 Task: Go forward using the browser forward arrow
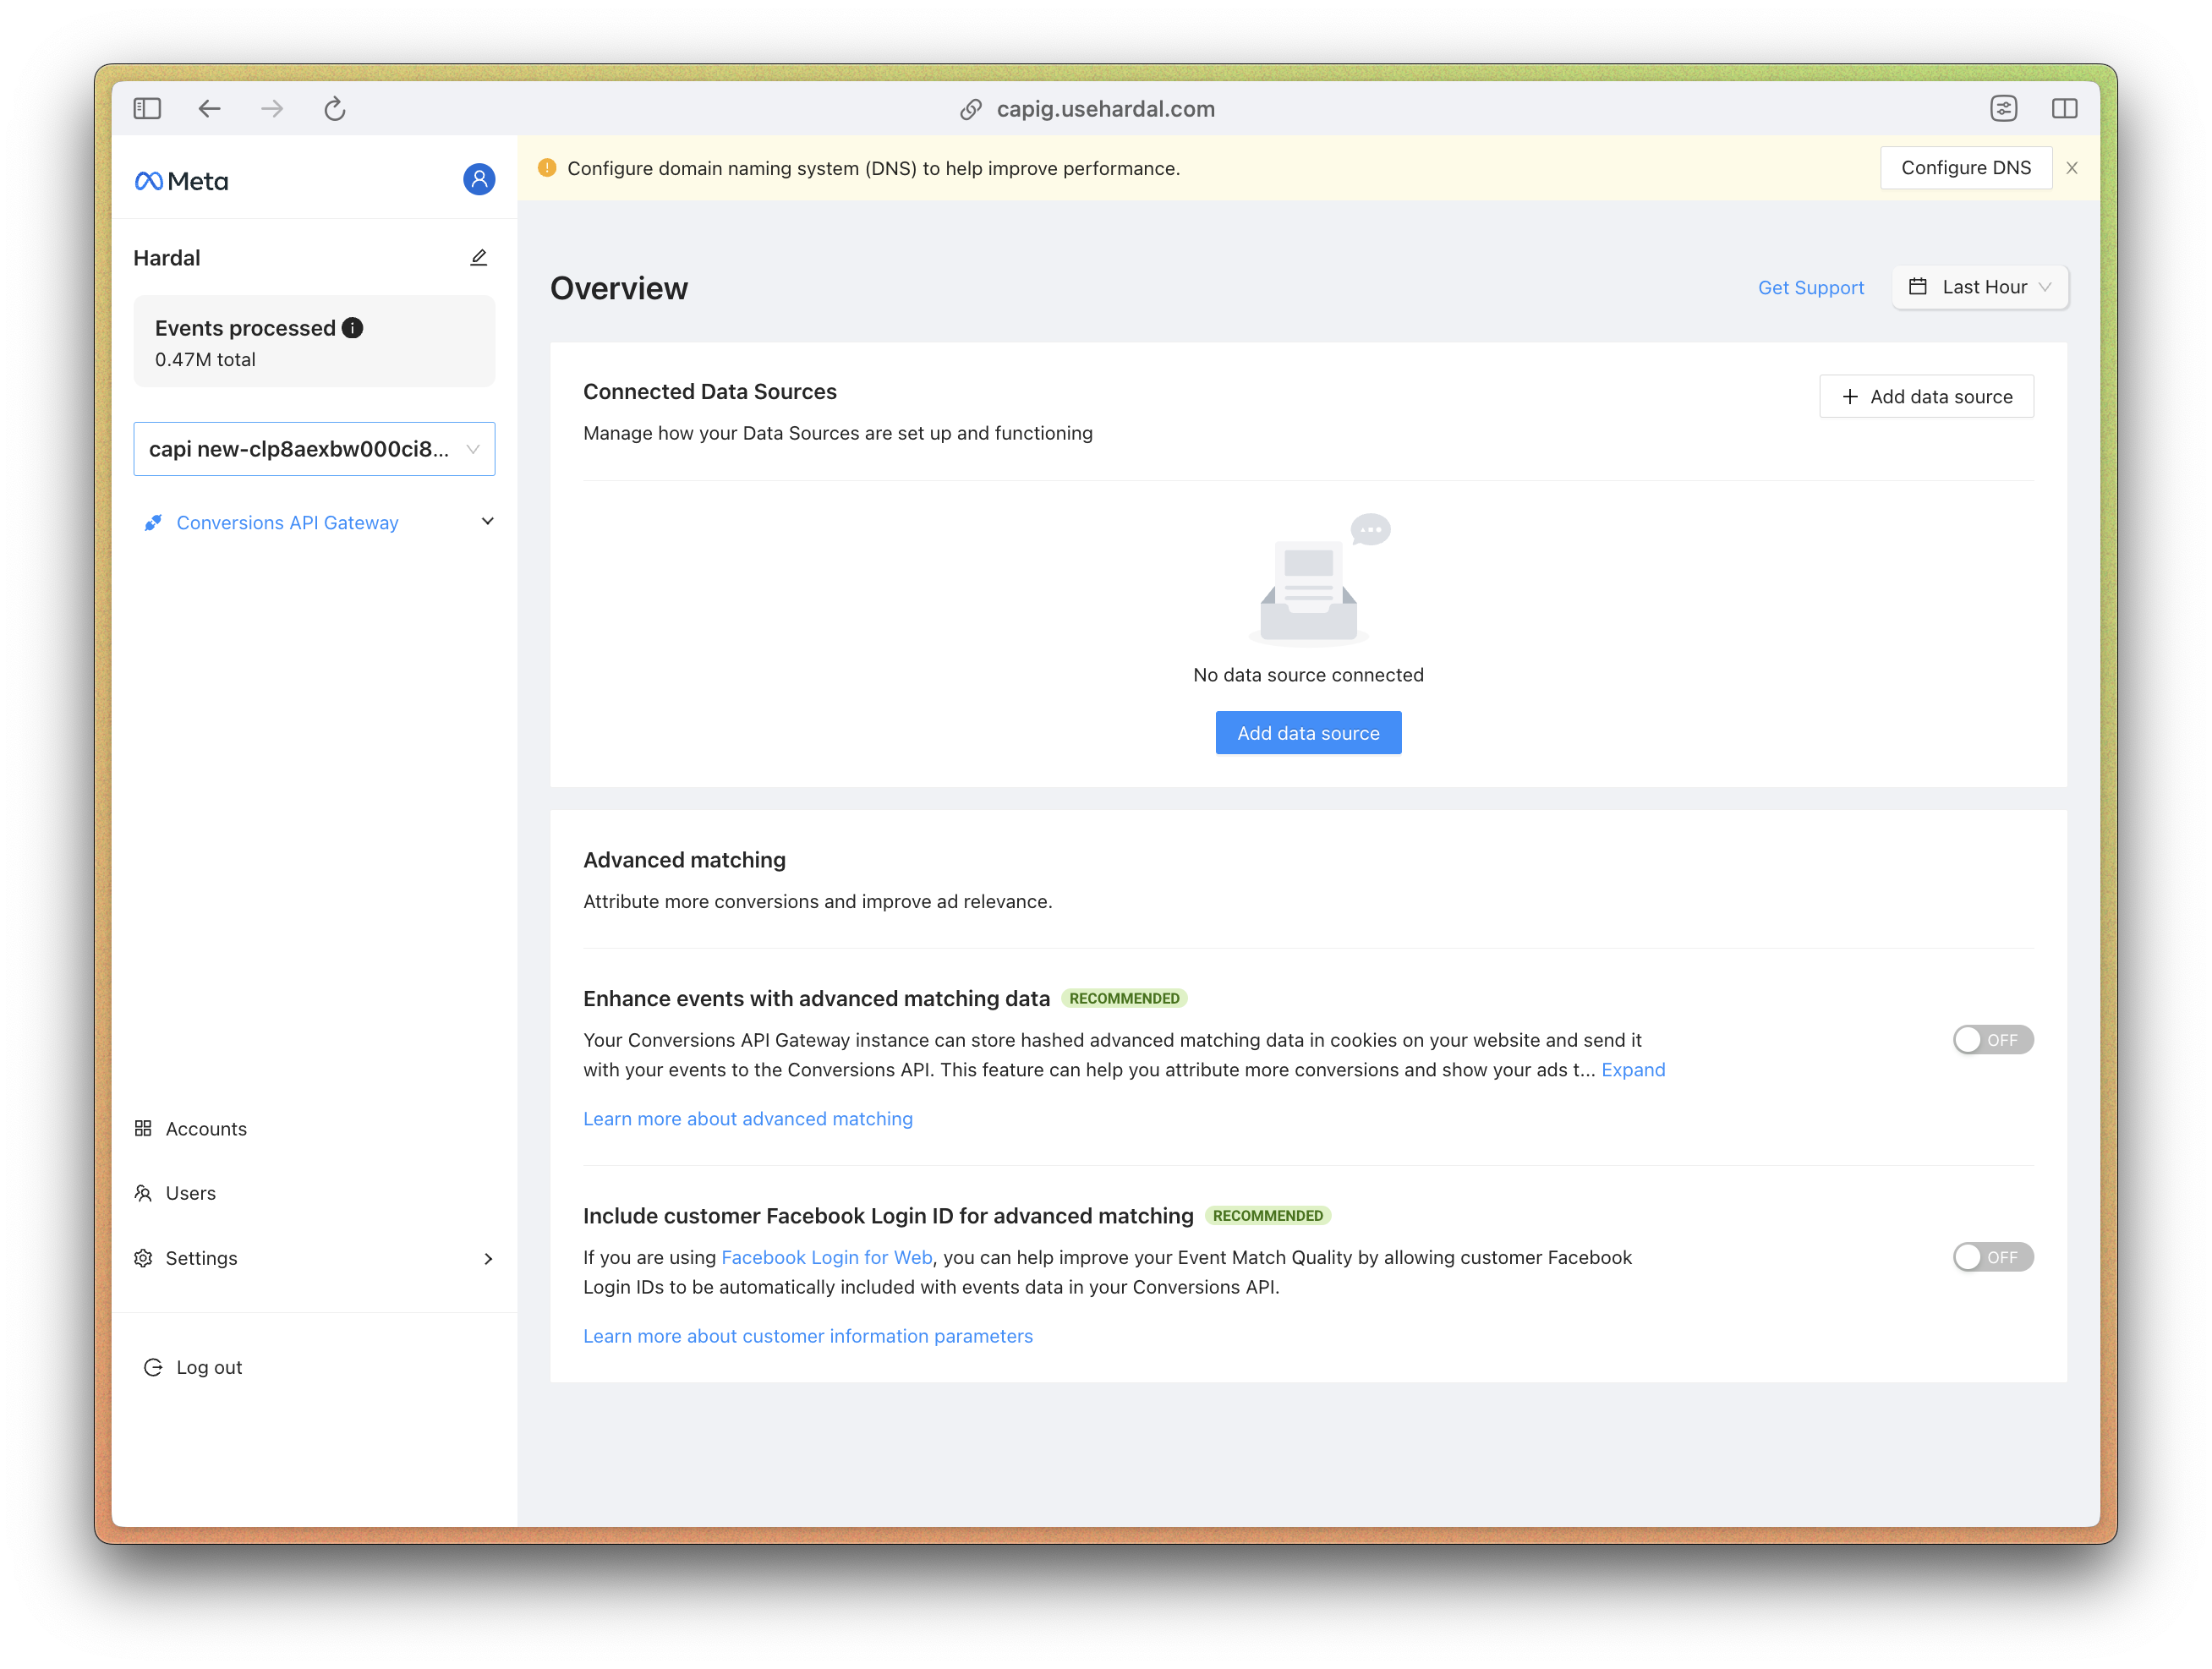(272, 108)
